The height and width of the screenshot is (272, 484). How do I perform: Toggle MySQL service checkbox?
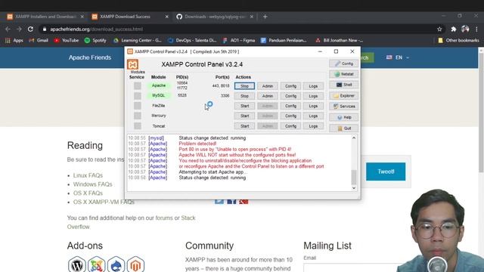[138, 96]
